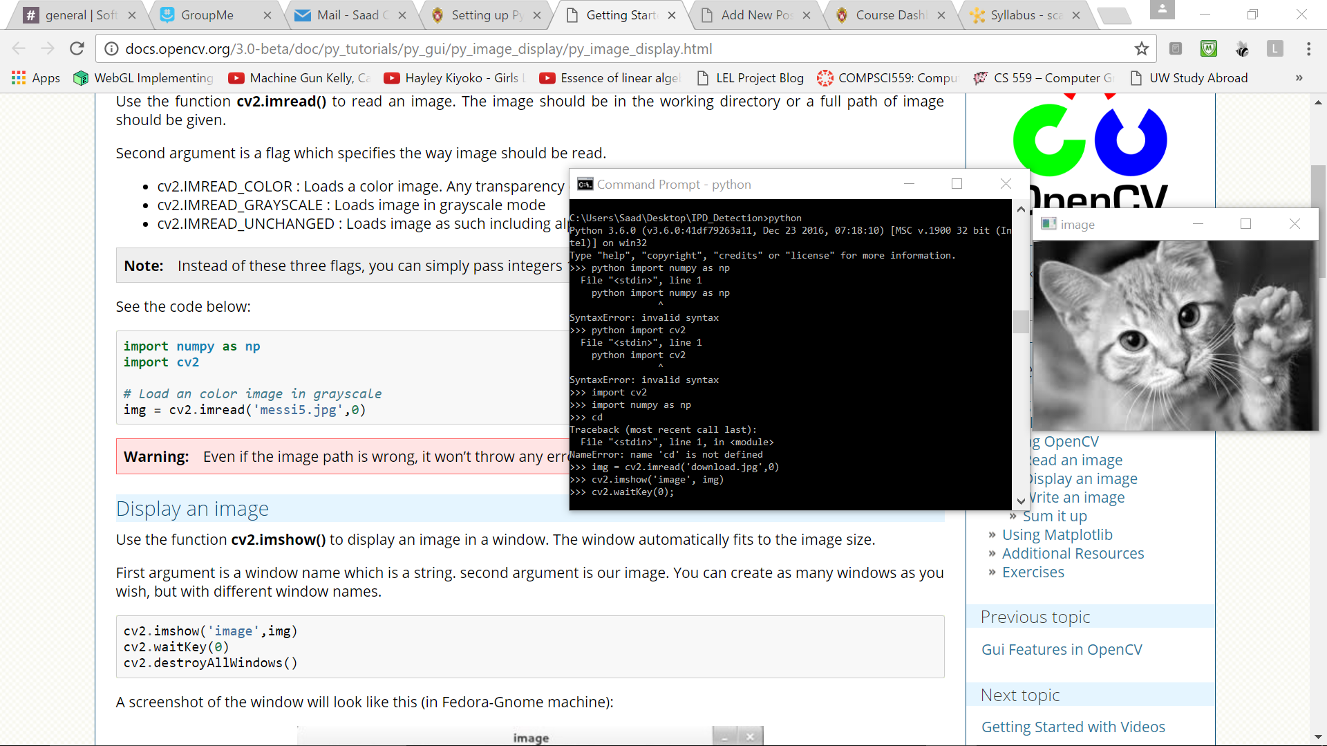Click the site information icon in address bar
The image size is (1327, 746).
pyautogui.click(x=111, y=49)
